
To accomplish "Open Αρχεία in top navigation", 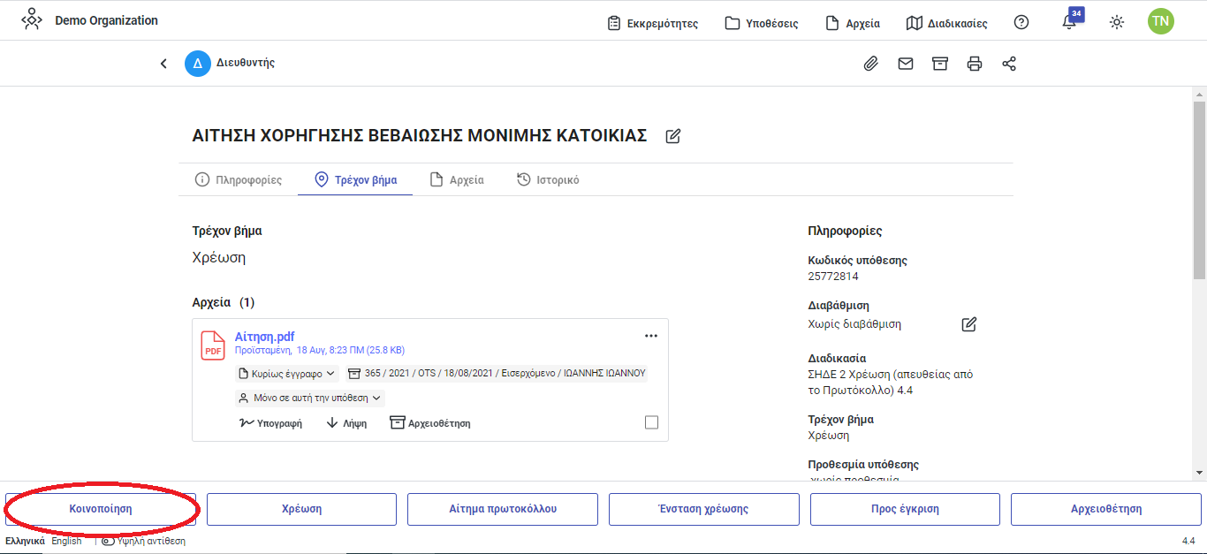I will (x=853, y=23).
